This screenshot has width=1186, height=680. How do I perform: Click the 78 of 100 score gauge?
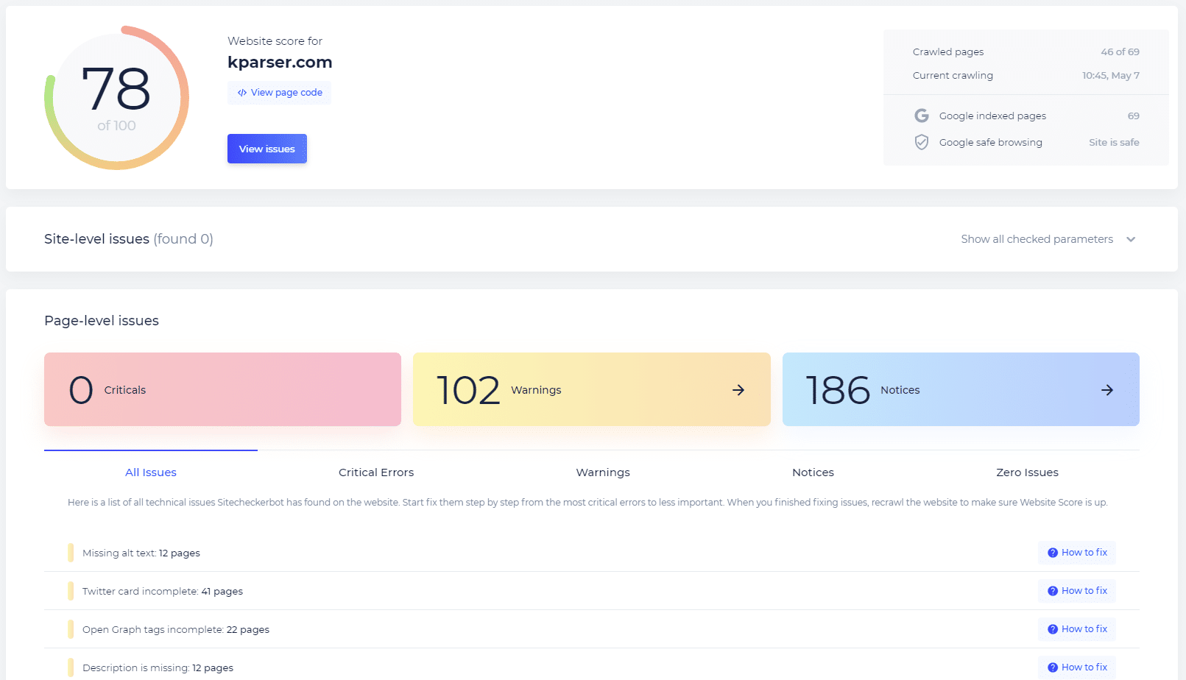pos(116,98)
